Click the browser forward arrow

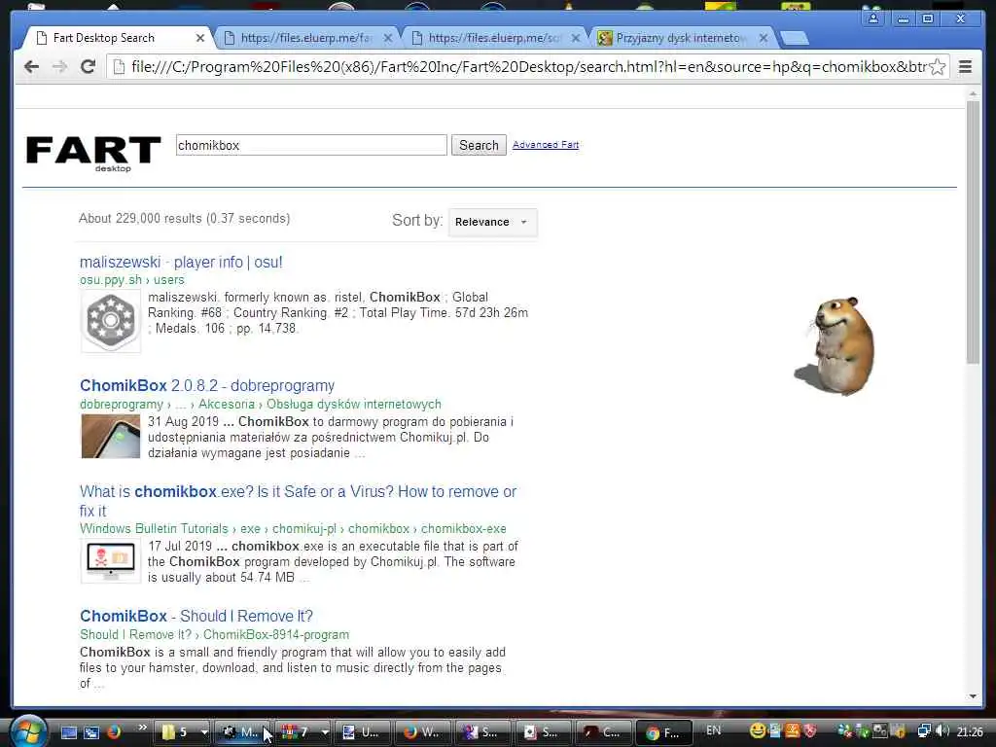pos(59,67)
